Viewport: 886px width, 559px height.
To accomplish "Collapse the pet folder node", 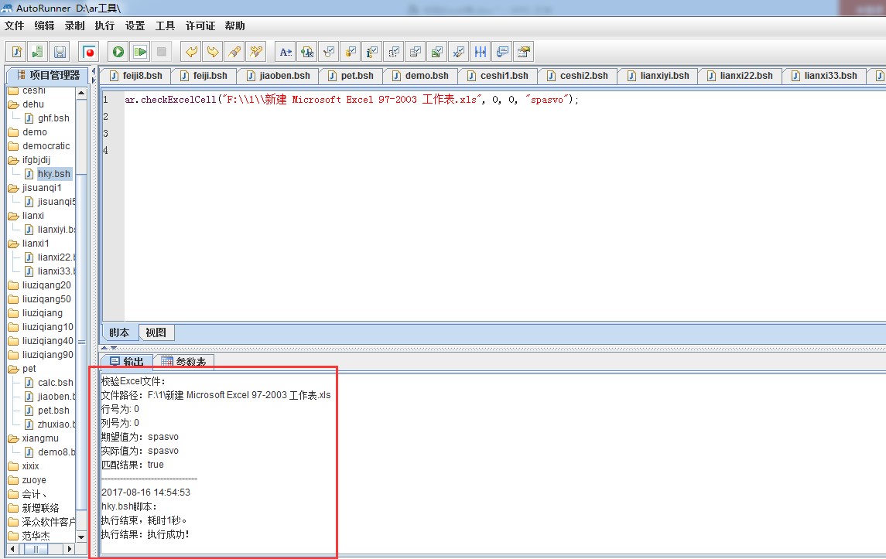I will [x=13, y=369].
